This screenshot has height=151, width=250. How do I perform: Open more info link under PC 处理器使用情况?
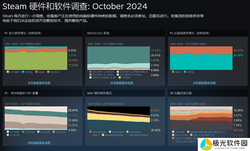[204, 83]
